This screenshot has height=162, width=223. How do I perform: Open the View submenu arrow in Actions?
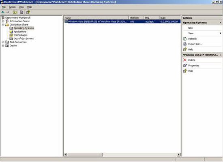pos(221,33)
